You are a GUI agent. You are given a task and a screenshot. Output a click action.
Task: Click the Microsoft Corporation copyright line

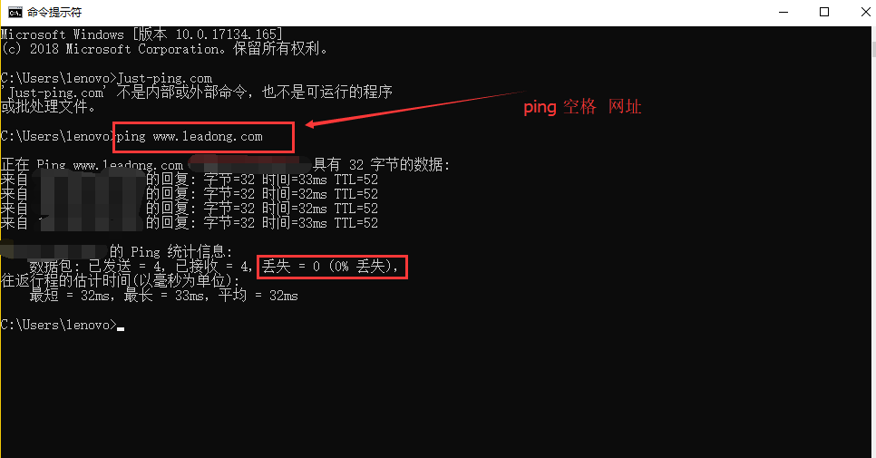point(164,49)
